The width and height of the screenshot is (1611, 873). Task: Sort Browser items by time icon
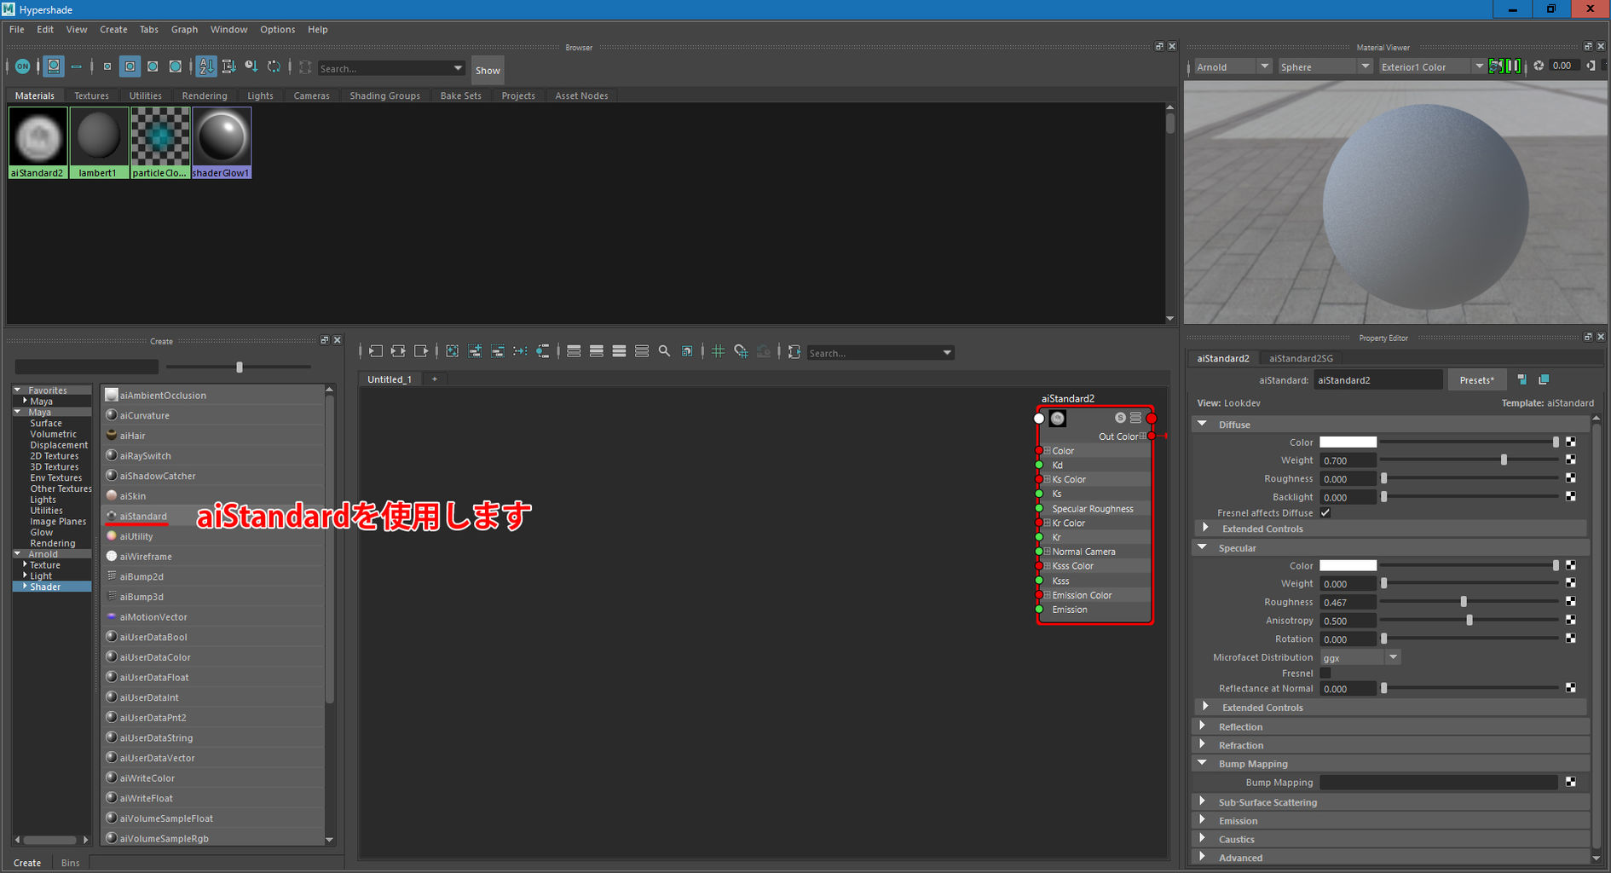click(251, 66)
